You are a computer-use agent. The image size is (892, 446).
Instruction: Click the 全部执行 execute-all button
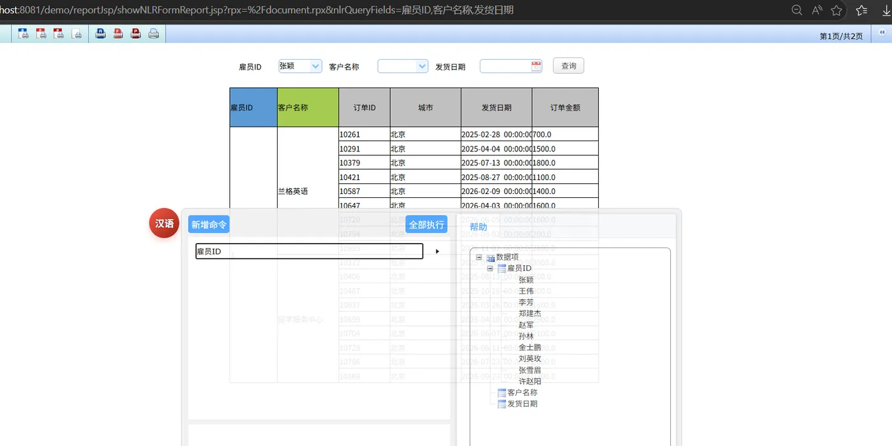click(426, 224)
